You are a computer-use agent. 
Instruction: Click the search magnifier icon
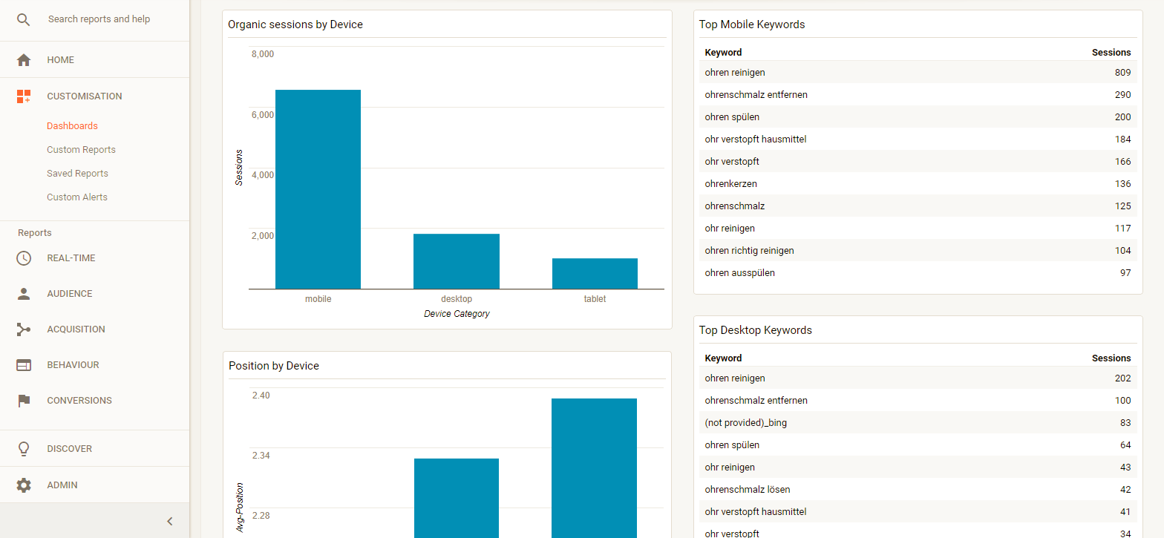(24, 19)
